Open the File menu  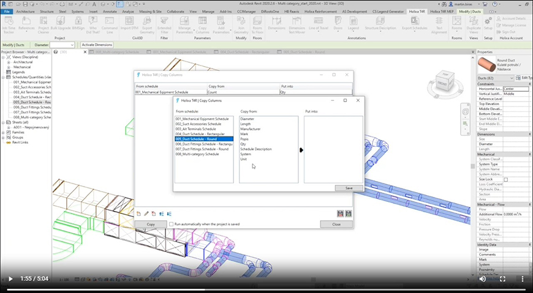click(x=7, y=12)
